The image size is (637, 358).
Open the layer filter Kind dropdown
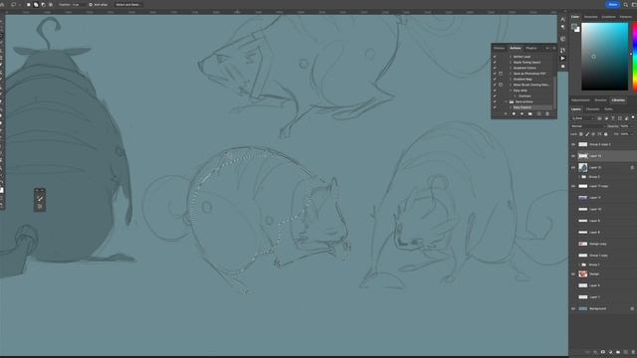(583, 118)
